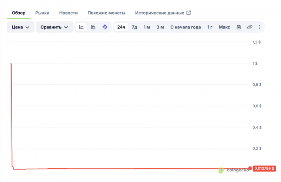Open the three-dot more options menu
This screenshot has height=182, width=281.
[x=260, y=27]
